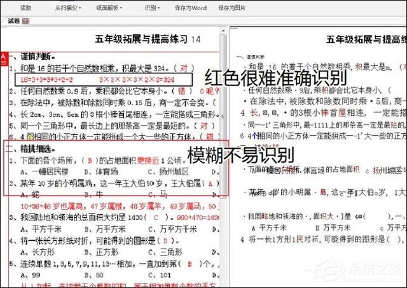407x288 pixels.
Task: Click the 读取 toolbar button
Action: pos(25,8)
